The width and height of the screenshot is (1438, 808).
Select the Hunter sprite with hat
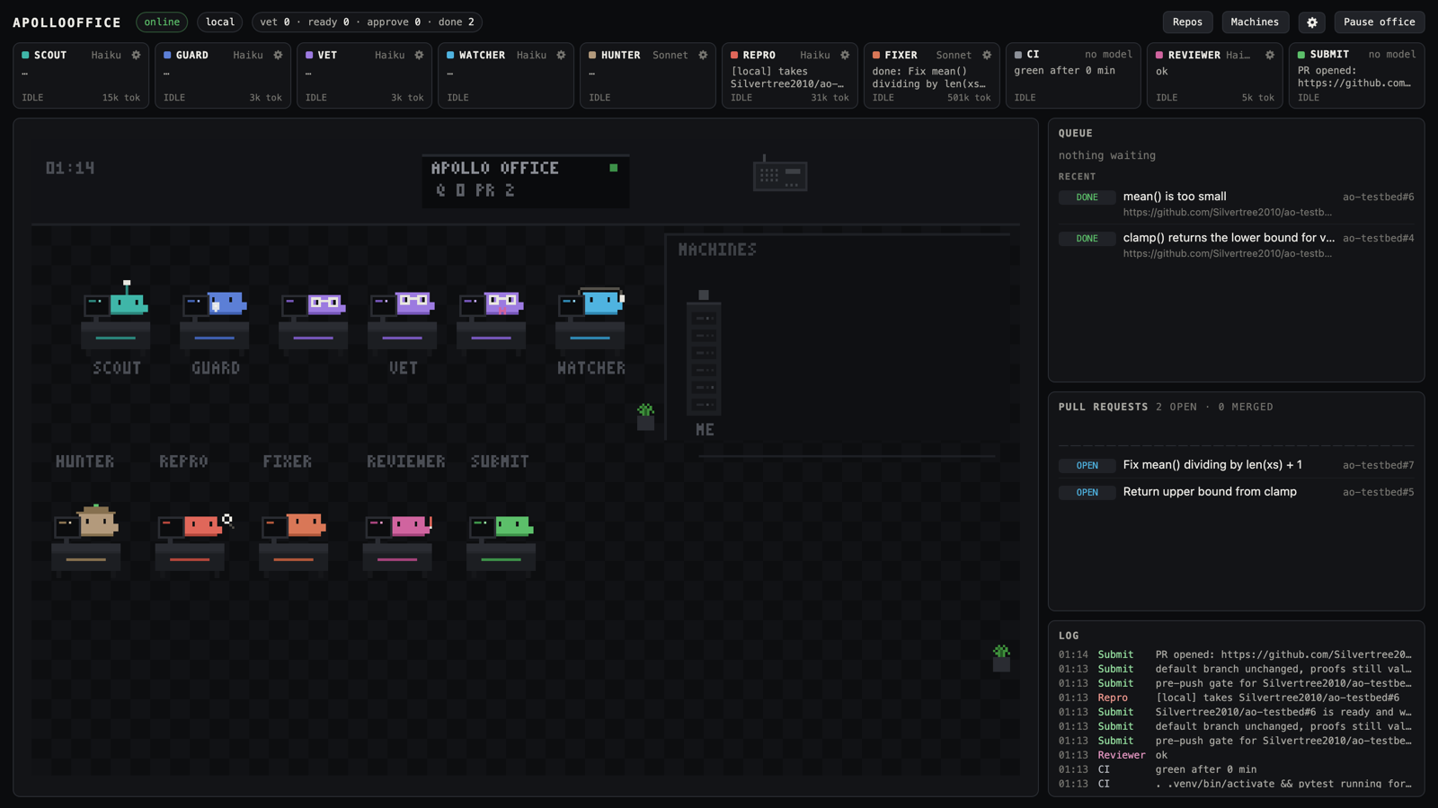[x=97, y=521]
